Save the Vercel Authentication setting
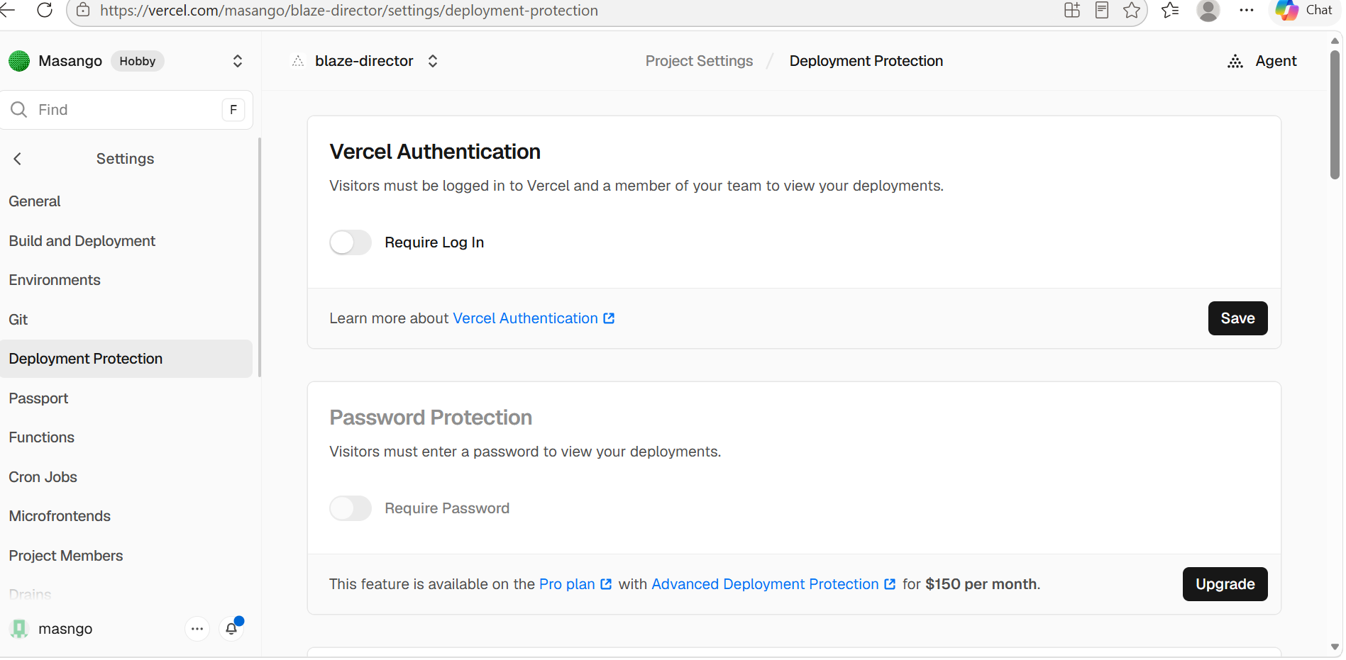This screenshot has height=660, width=1346. [1237, 318]
